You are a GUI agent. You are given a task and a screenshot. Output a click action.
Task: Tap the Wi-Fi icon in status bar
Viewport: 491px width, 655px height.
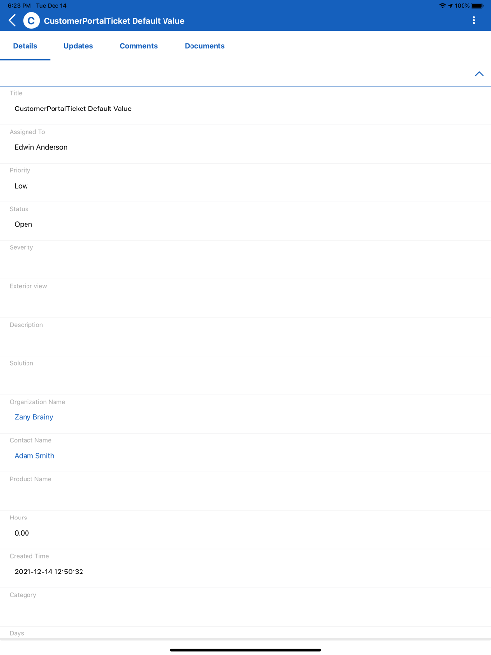[442, 6]
